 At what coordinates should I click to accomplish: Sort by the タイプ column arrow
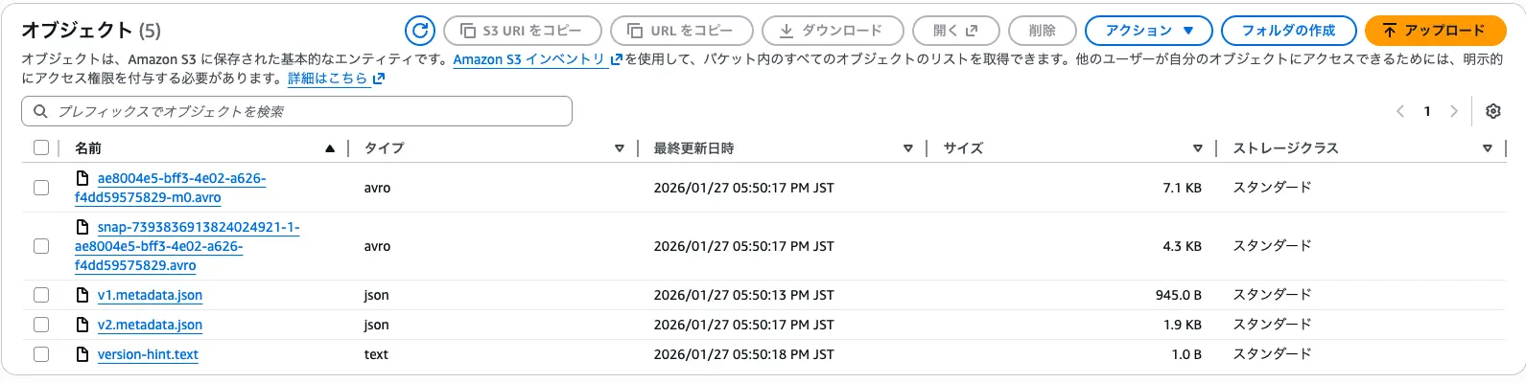pyautogui.click(x=620, y=148)
